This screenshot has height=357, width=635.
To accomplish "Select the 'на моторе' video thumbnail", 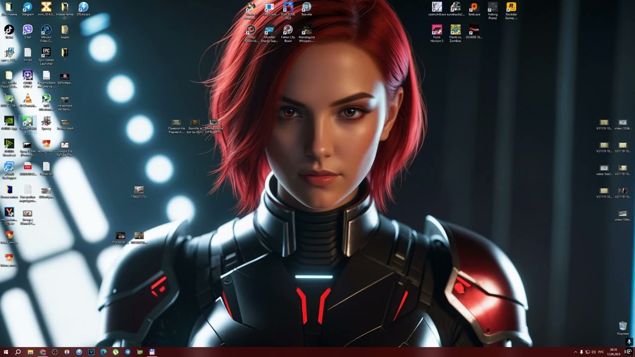I will 64,103.
